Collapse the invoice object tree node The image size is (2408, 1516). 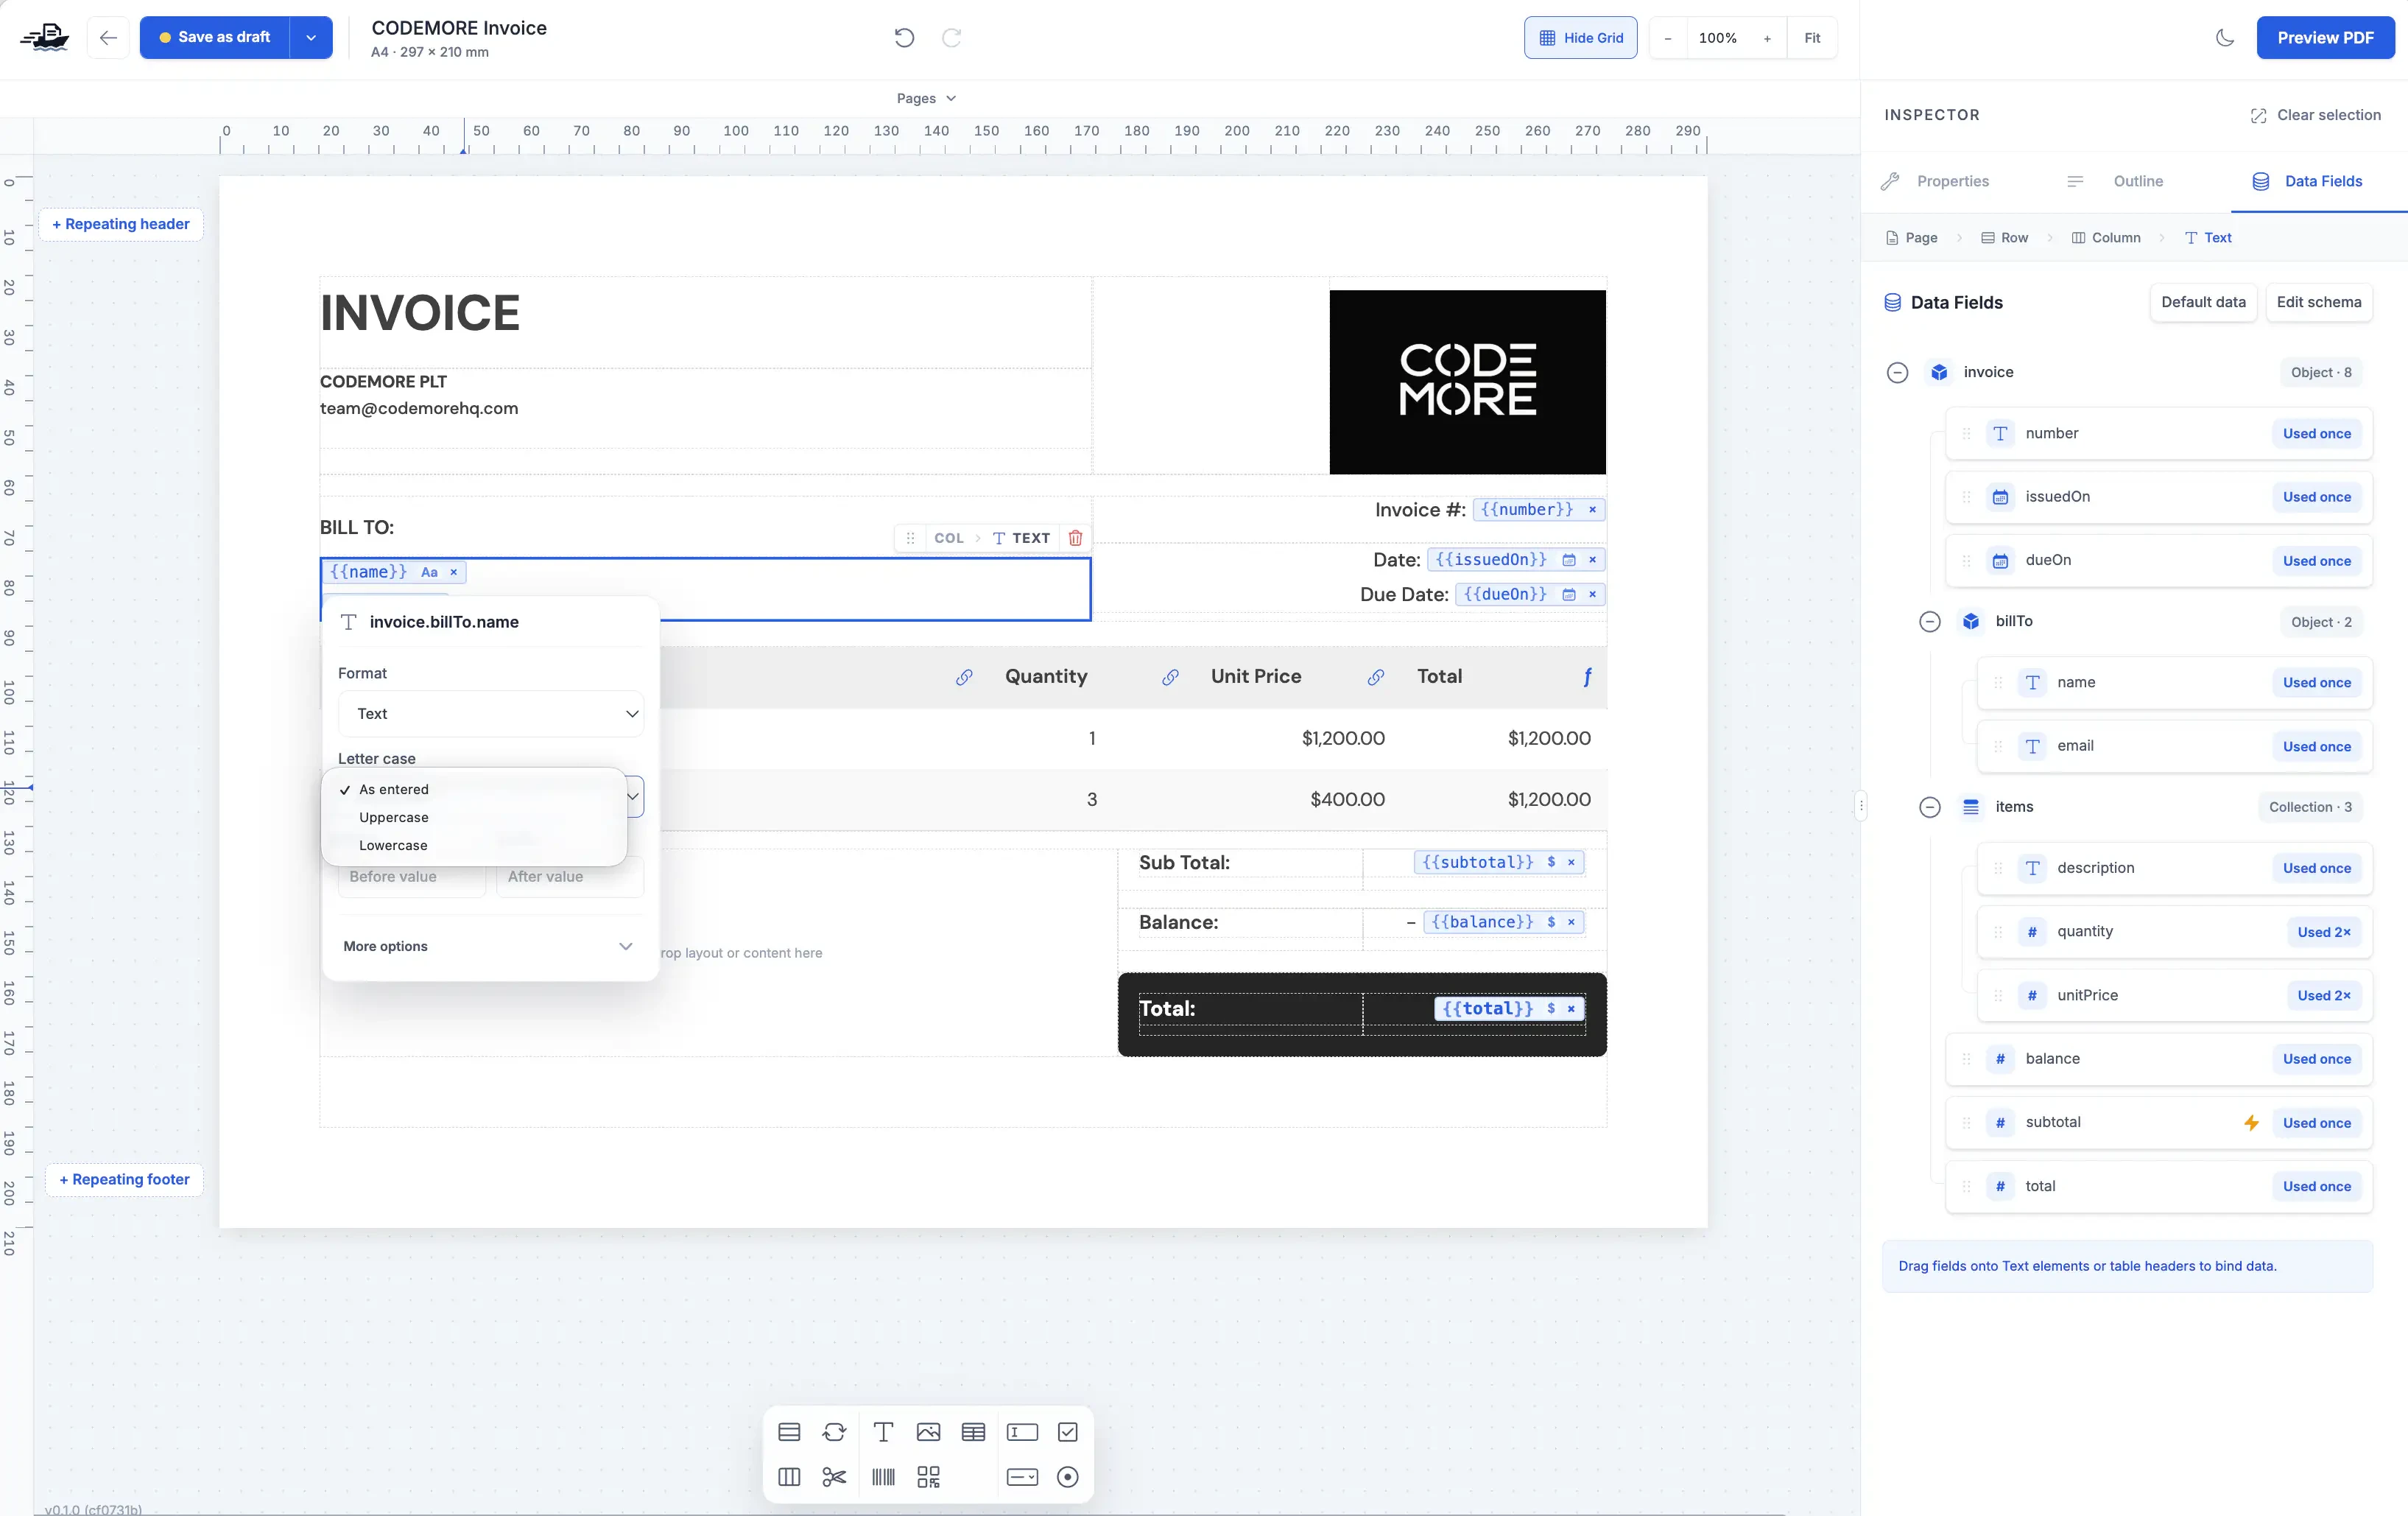point(1897,372)
